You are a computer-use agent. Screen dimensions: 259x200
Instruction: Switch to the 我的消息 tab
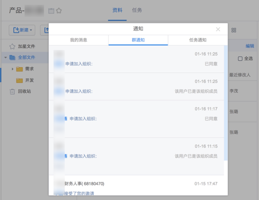[79, 40]
